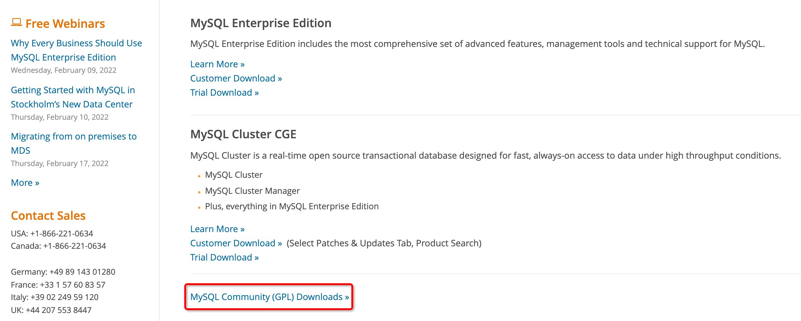Click the MySQL Enterprise Edition section heading
This screenshot has width=801, height=321.
point(261,23)
